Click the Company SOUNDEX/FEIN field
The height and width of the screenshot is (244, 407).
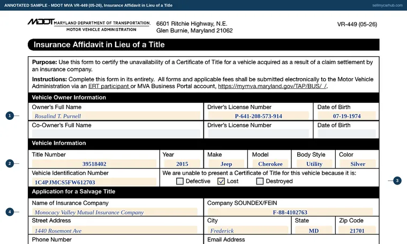pos(290,212)
